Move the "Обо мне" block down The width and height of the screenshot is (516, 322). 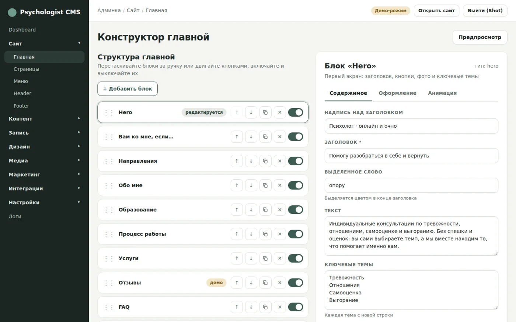point(251,185)
